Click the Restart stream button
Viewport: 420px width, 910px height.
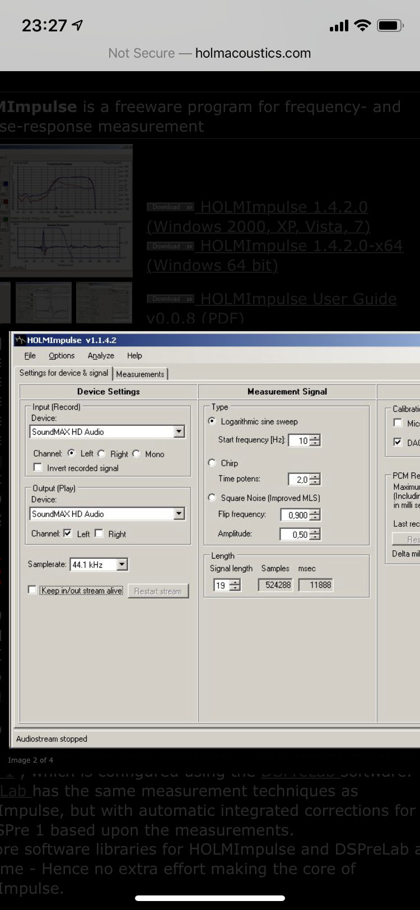point(158,591)
